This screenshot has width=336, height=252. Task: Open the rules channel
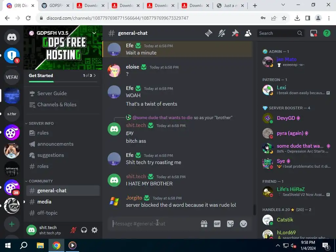[63, 133]
